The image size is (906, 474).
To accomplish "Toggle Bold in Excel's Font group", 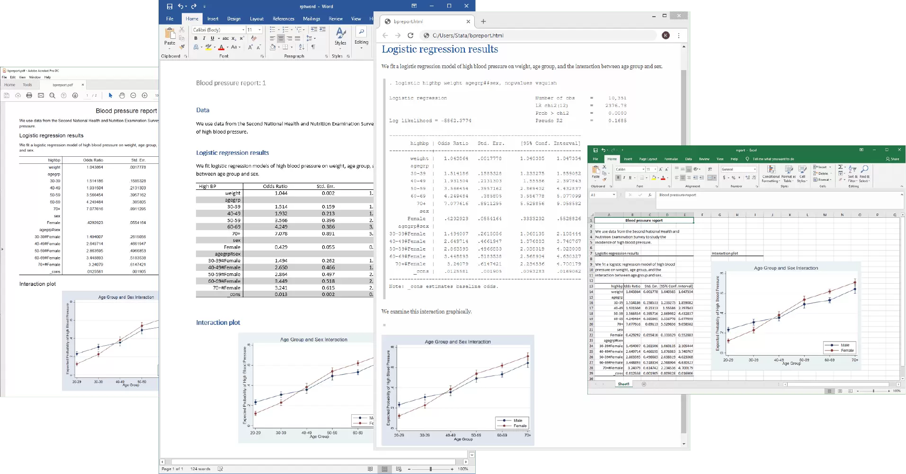I will [618, 178].
